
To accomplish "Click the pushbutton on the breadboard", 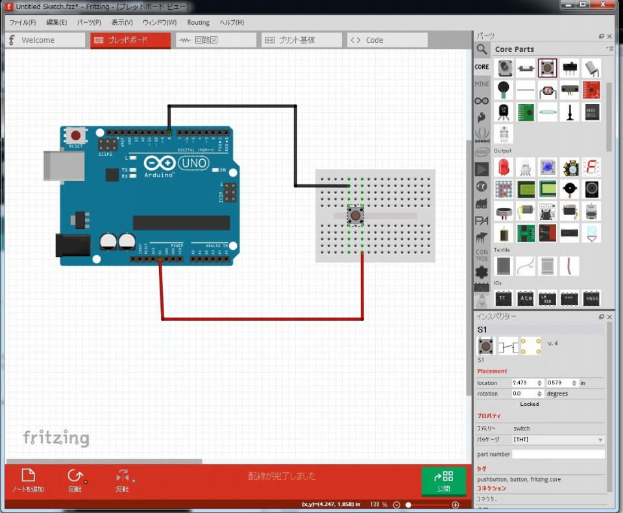I will click(355, 216).
